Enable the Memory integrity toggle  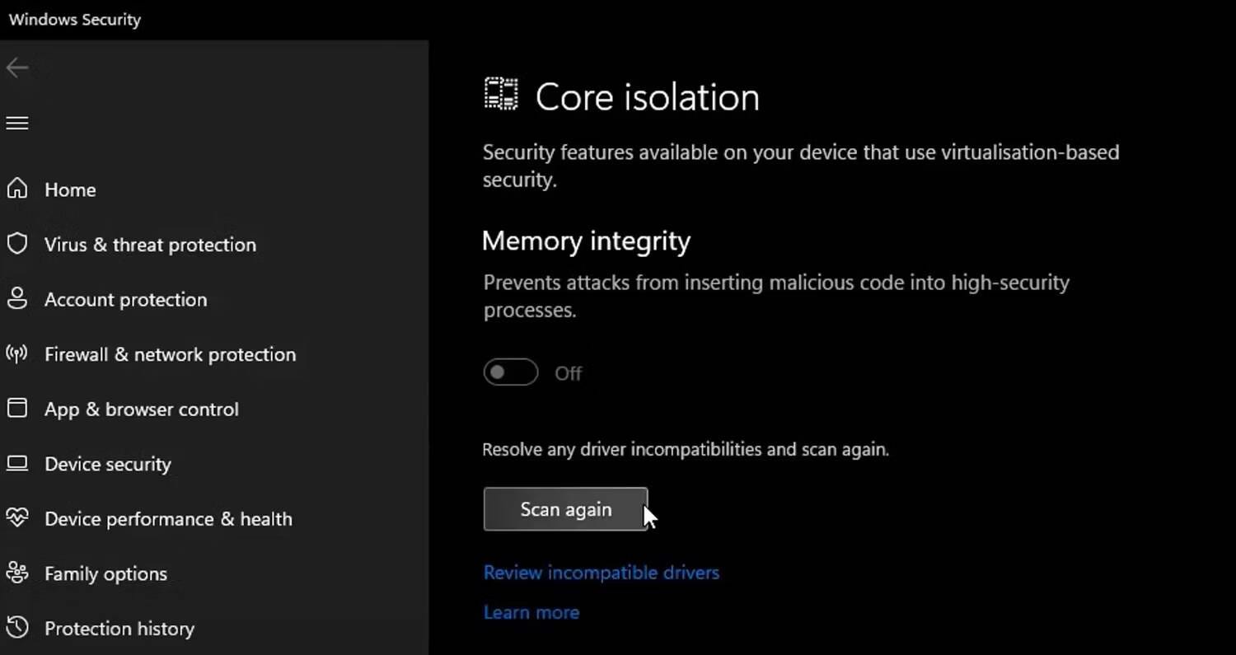510,372
